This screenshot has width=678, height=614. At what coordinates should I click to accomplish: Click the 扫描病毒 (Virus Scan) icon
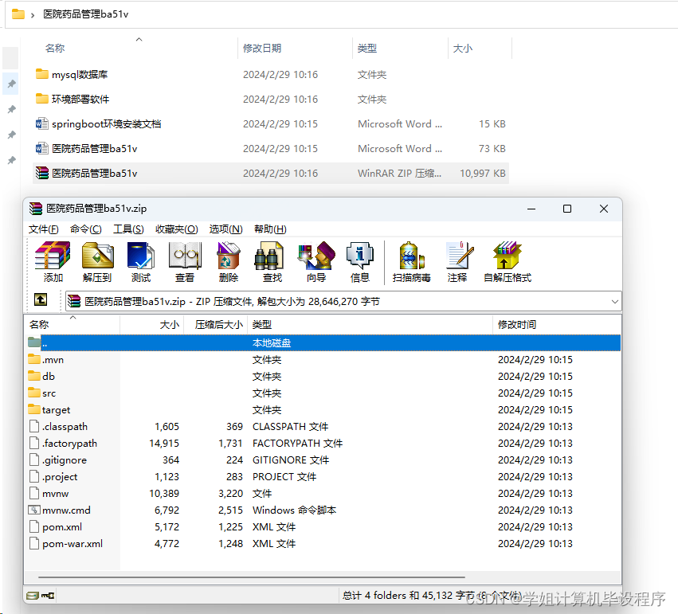(413, 262)
